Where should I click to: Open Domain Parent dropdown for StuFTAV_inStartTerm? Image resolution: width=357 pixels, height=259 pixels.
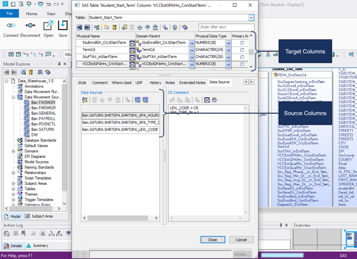pos(192,57)
